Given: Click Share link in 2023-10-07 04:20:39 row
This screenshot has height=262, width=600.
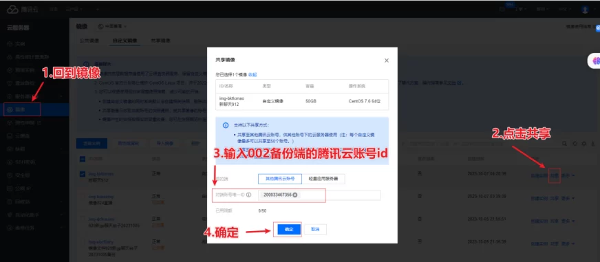Looking at the screenshot, I should 555,176.
